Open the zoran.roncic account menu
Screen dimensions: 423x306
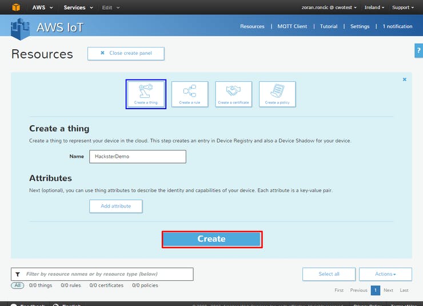pyautogui.click(x=329, y=7)
